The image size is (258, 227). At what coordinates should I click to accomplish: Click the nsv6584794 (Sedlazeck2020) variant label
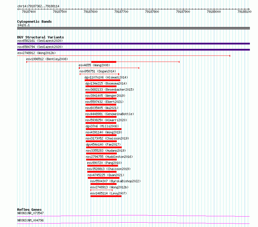tap(40, 47)
